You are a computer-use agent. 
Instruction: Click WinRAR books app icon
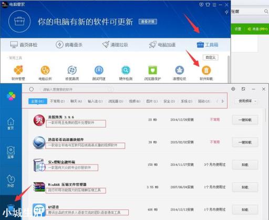pos(39,187)
